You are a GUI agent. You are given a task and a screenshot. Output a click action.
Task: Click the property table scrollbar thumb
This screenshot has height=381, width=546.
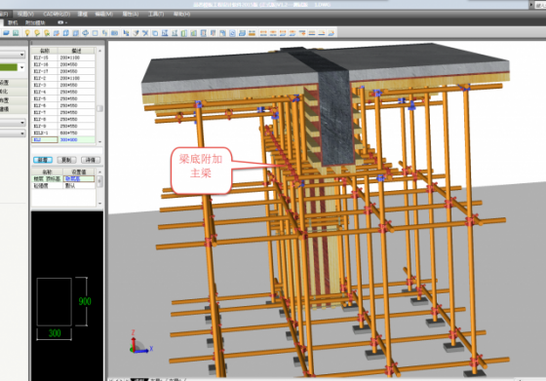(99, 181)
